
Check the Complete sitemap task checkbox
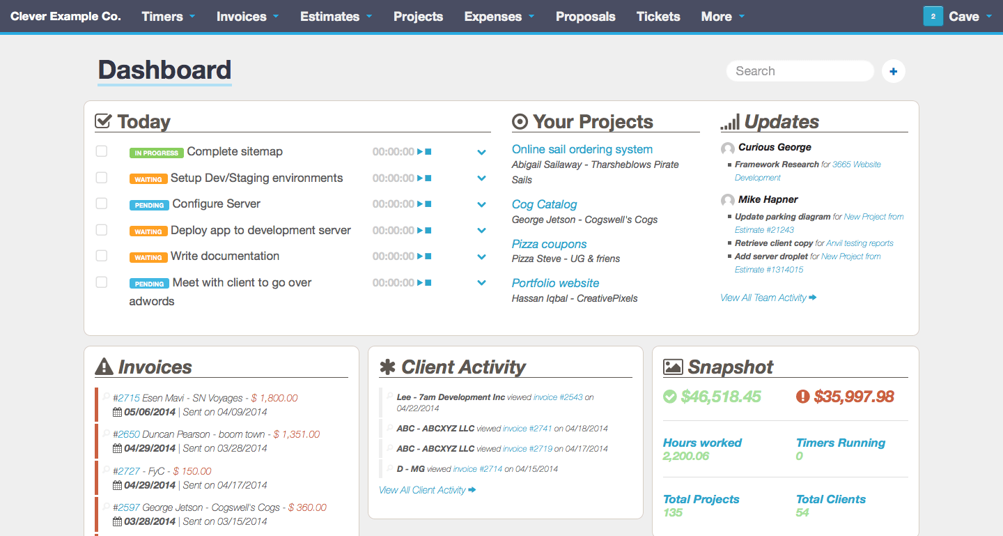click(x=102, y=151)
